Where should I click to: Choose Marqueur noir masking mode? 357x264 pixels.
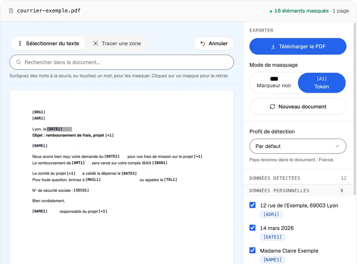pyautogui.click(x=274, y=83)
